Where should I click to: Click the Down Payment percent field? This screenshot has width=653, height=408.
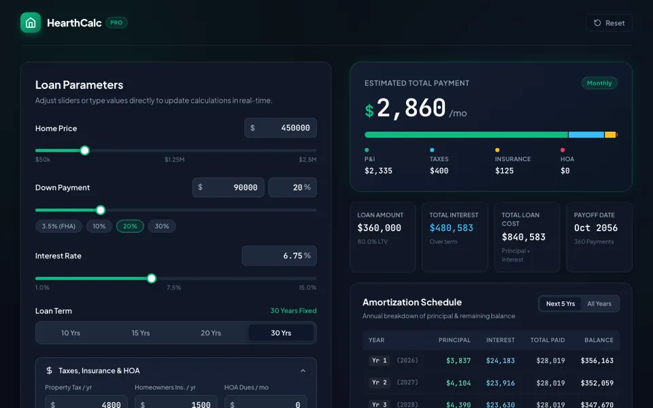(x=292, y=188)
